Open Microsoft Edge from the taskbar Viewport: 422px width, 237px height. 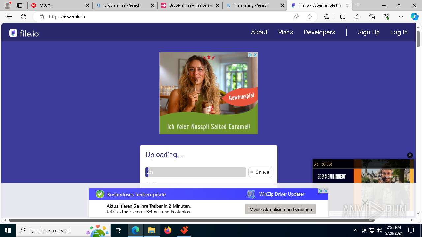pyautogui.click(x=136, y=230)
